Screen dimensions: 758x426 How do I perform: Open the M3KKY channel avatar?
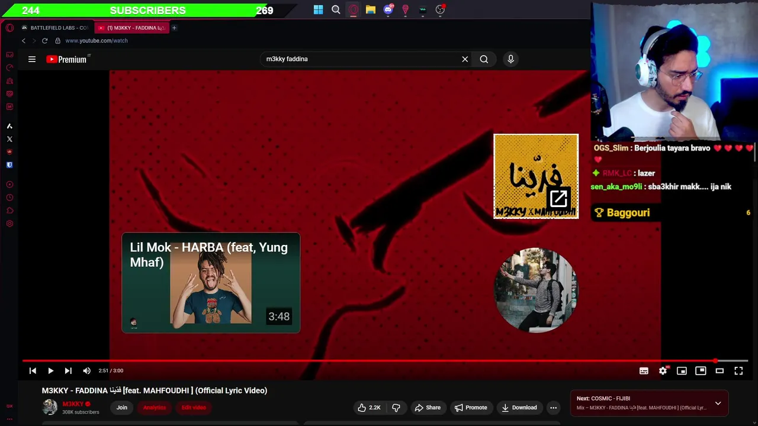coord(50,407)
